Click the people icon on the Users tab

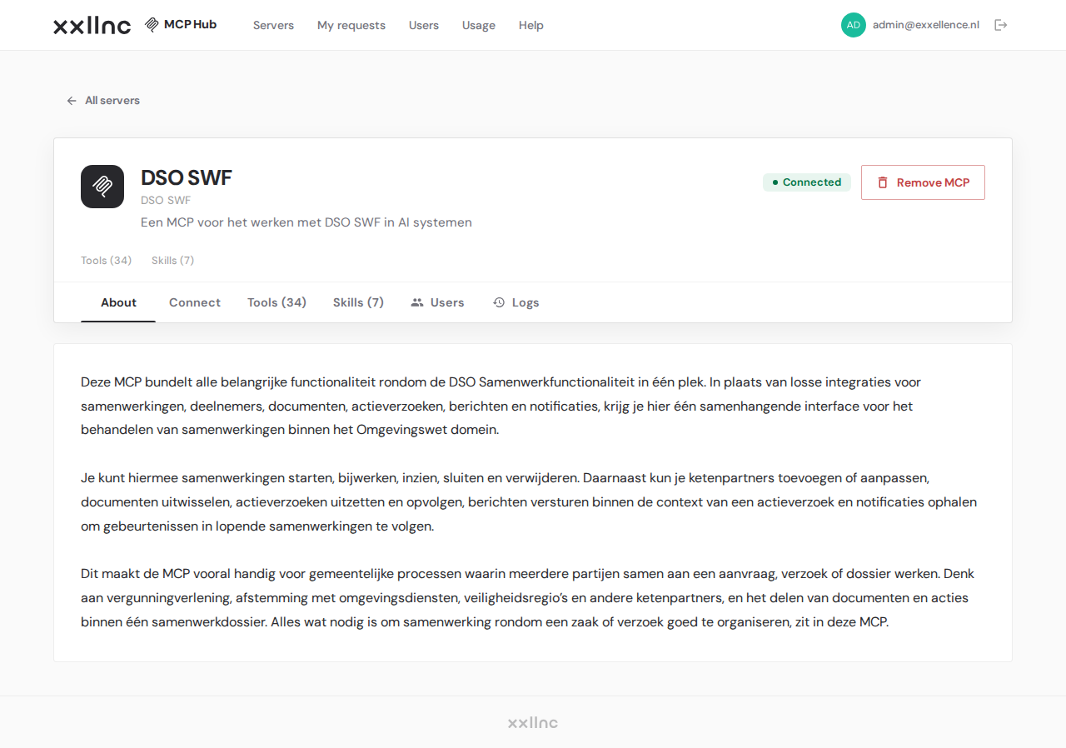[x=417, y=302]
